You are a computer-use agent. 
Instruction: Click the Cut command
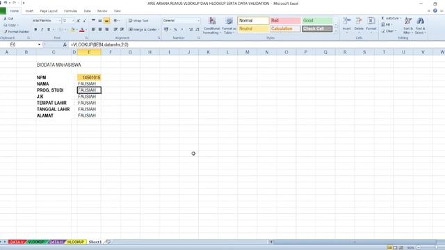pos(8,19)
